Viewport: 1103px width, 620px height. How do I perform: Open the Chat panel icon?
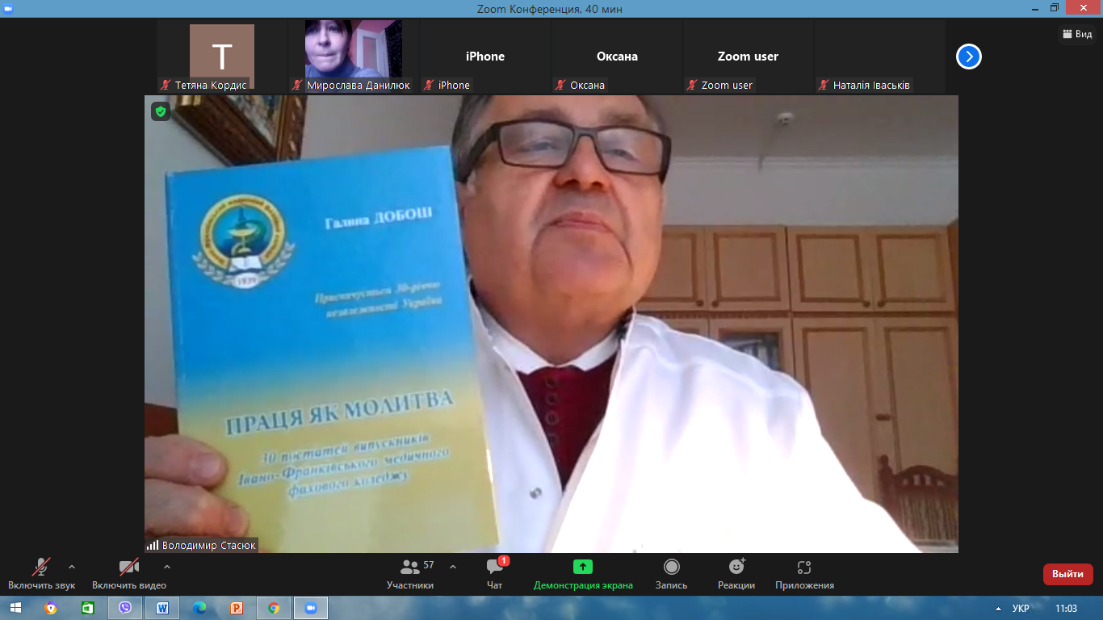495,568
